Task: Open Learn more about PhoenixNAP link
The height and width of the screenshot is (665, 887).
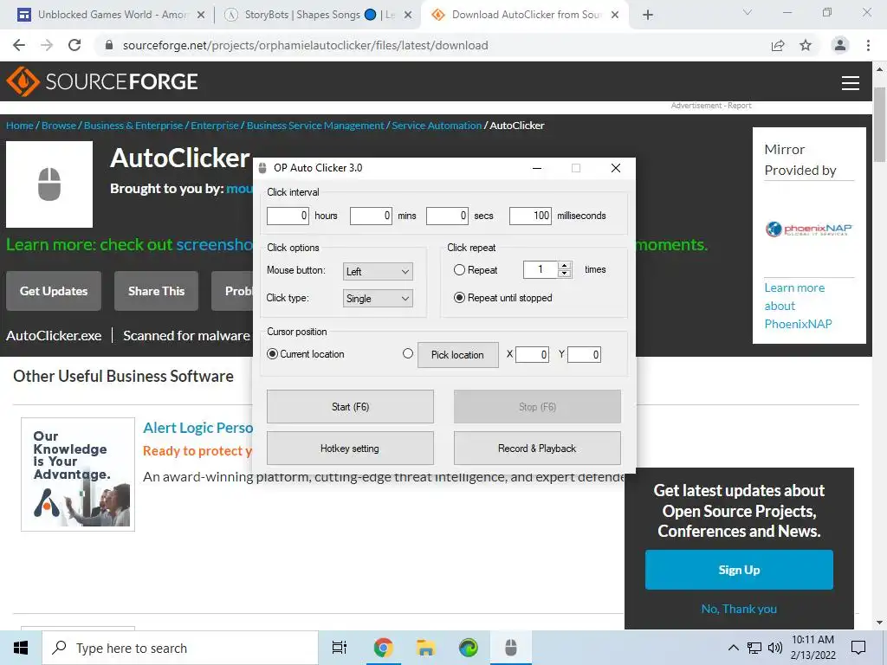Action: [x=798, y=306]
